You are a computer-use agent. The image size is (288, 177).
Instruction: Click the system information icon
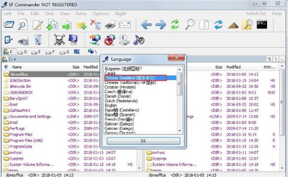click(124, 40)
